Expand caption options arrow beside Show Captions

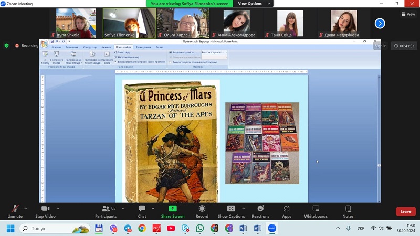click(243, 208)
